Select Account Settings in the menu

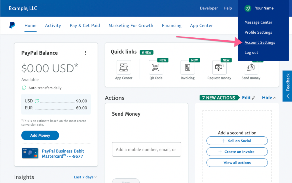(260, 43)
